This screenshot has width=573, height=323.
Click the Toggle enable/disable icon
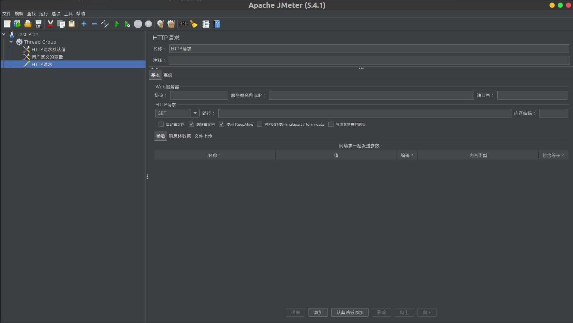[105, 24]
